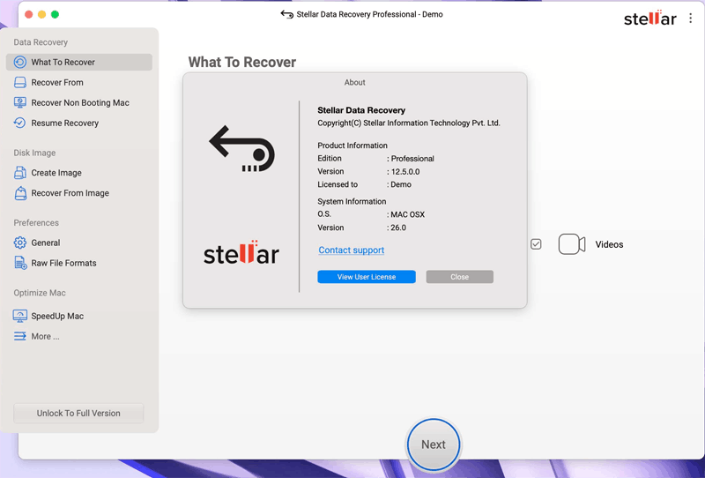Open Recover Non Booting Mac option
The height and width of the screenshot is (478, 705).
tap(79, 102)
